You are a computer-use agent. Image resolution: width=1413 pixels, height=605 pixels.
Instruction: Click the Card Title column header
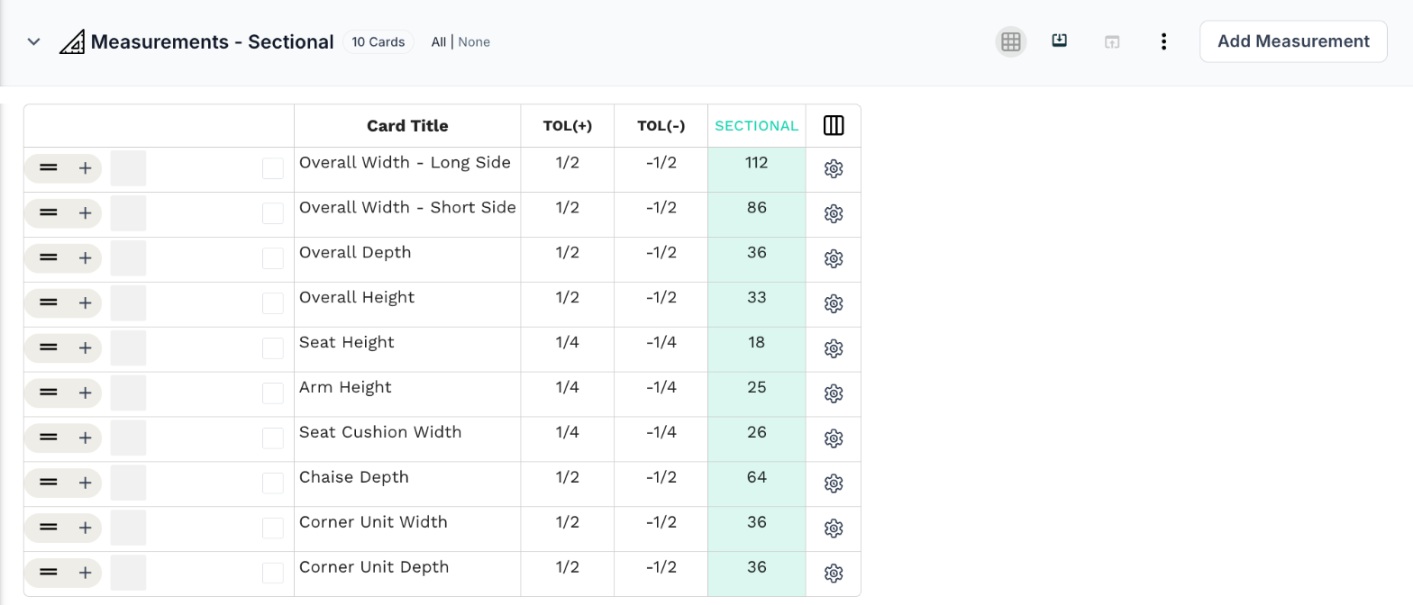pos(407,126)
